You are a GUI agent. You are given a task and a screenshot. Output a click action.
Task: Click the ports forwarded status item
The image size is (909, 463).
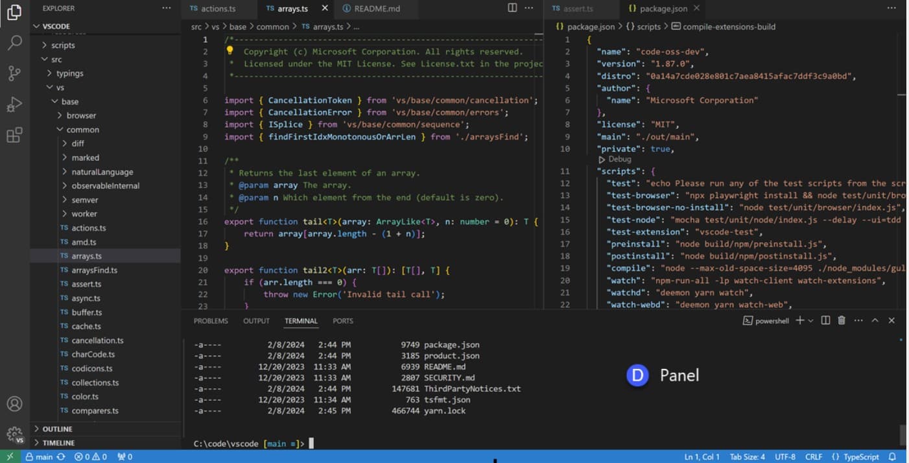[x=125, y=457]
